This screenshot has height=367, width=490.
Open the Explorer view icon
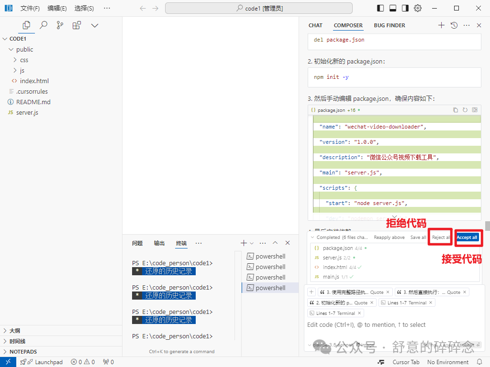click(27, 25)
